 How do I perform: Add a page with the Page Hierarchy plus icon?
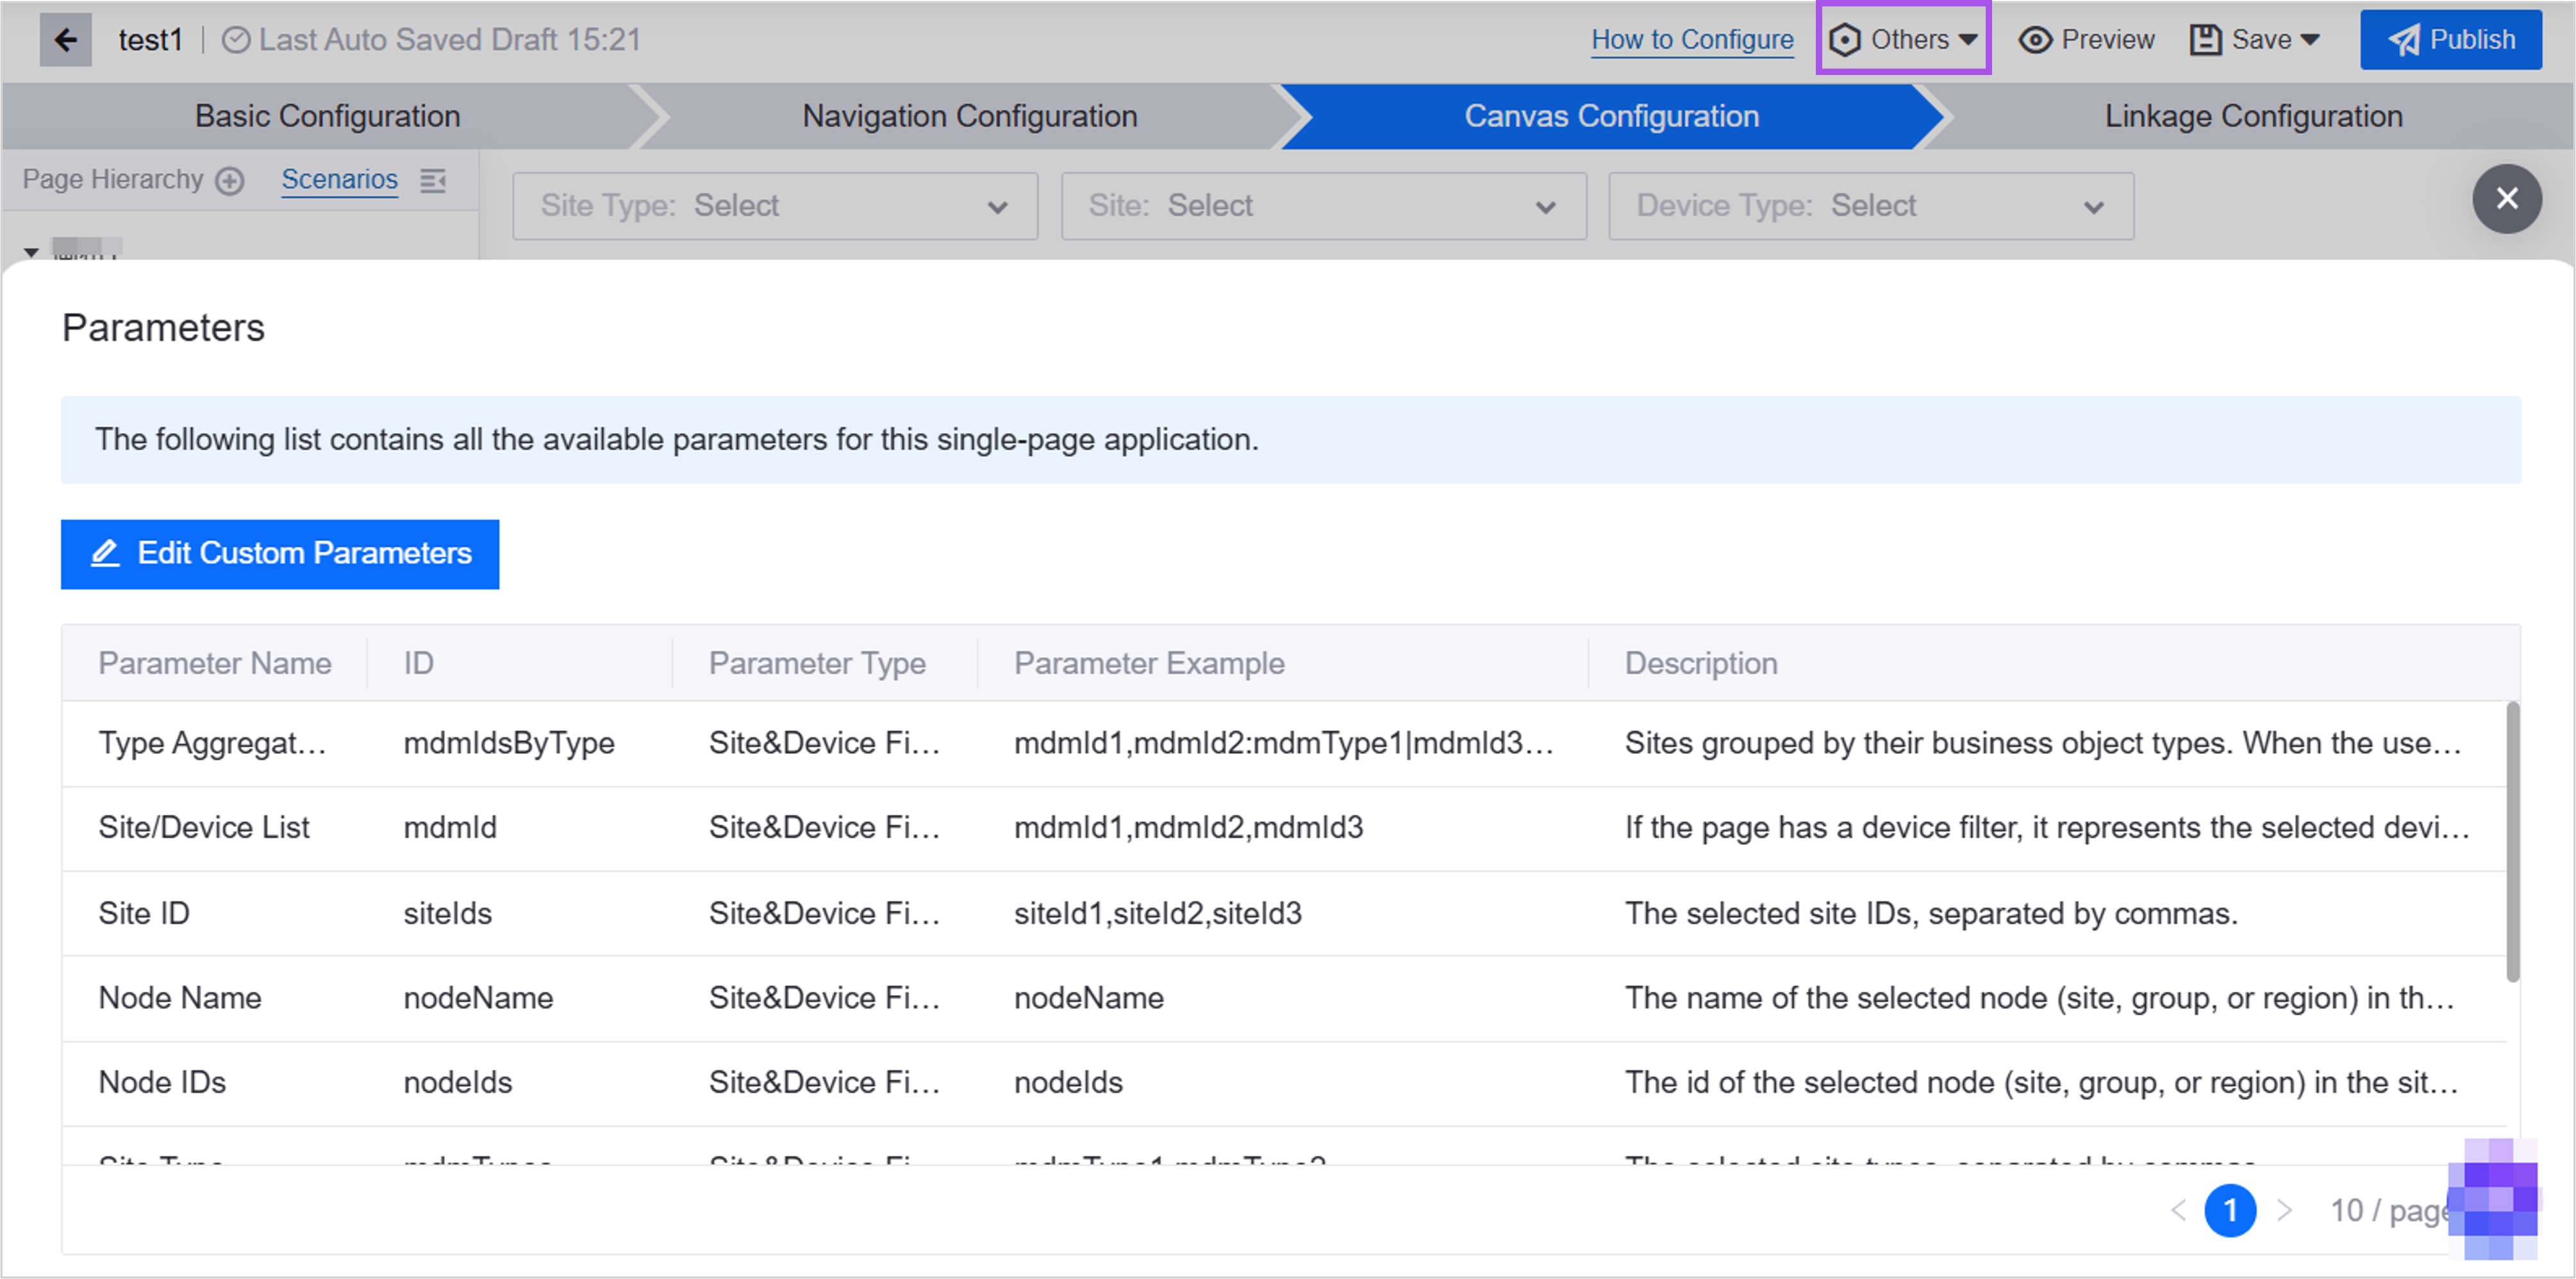point(231,181)
